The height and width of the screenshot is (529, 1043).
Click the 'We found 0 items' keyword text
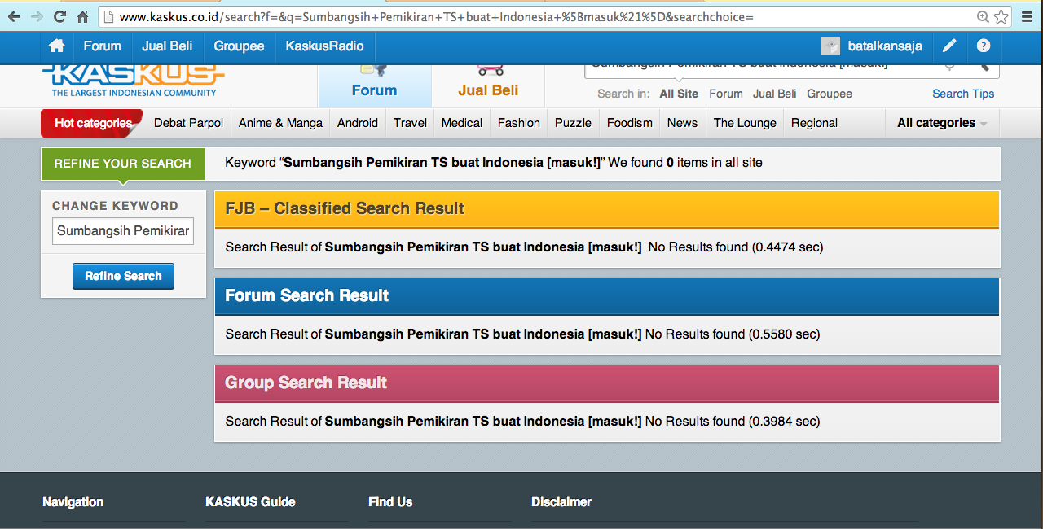(494, 163)
